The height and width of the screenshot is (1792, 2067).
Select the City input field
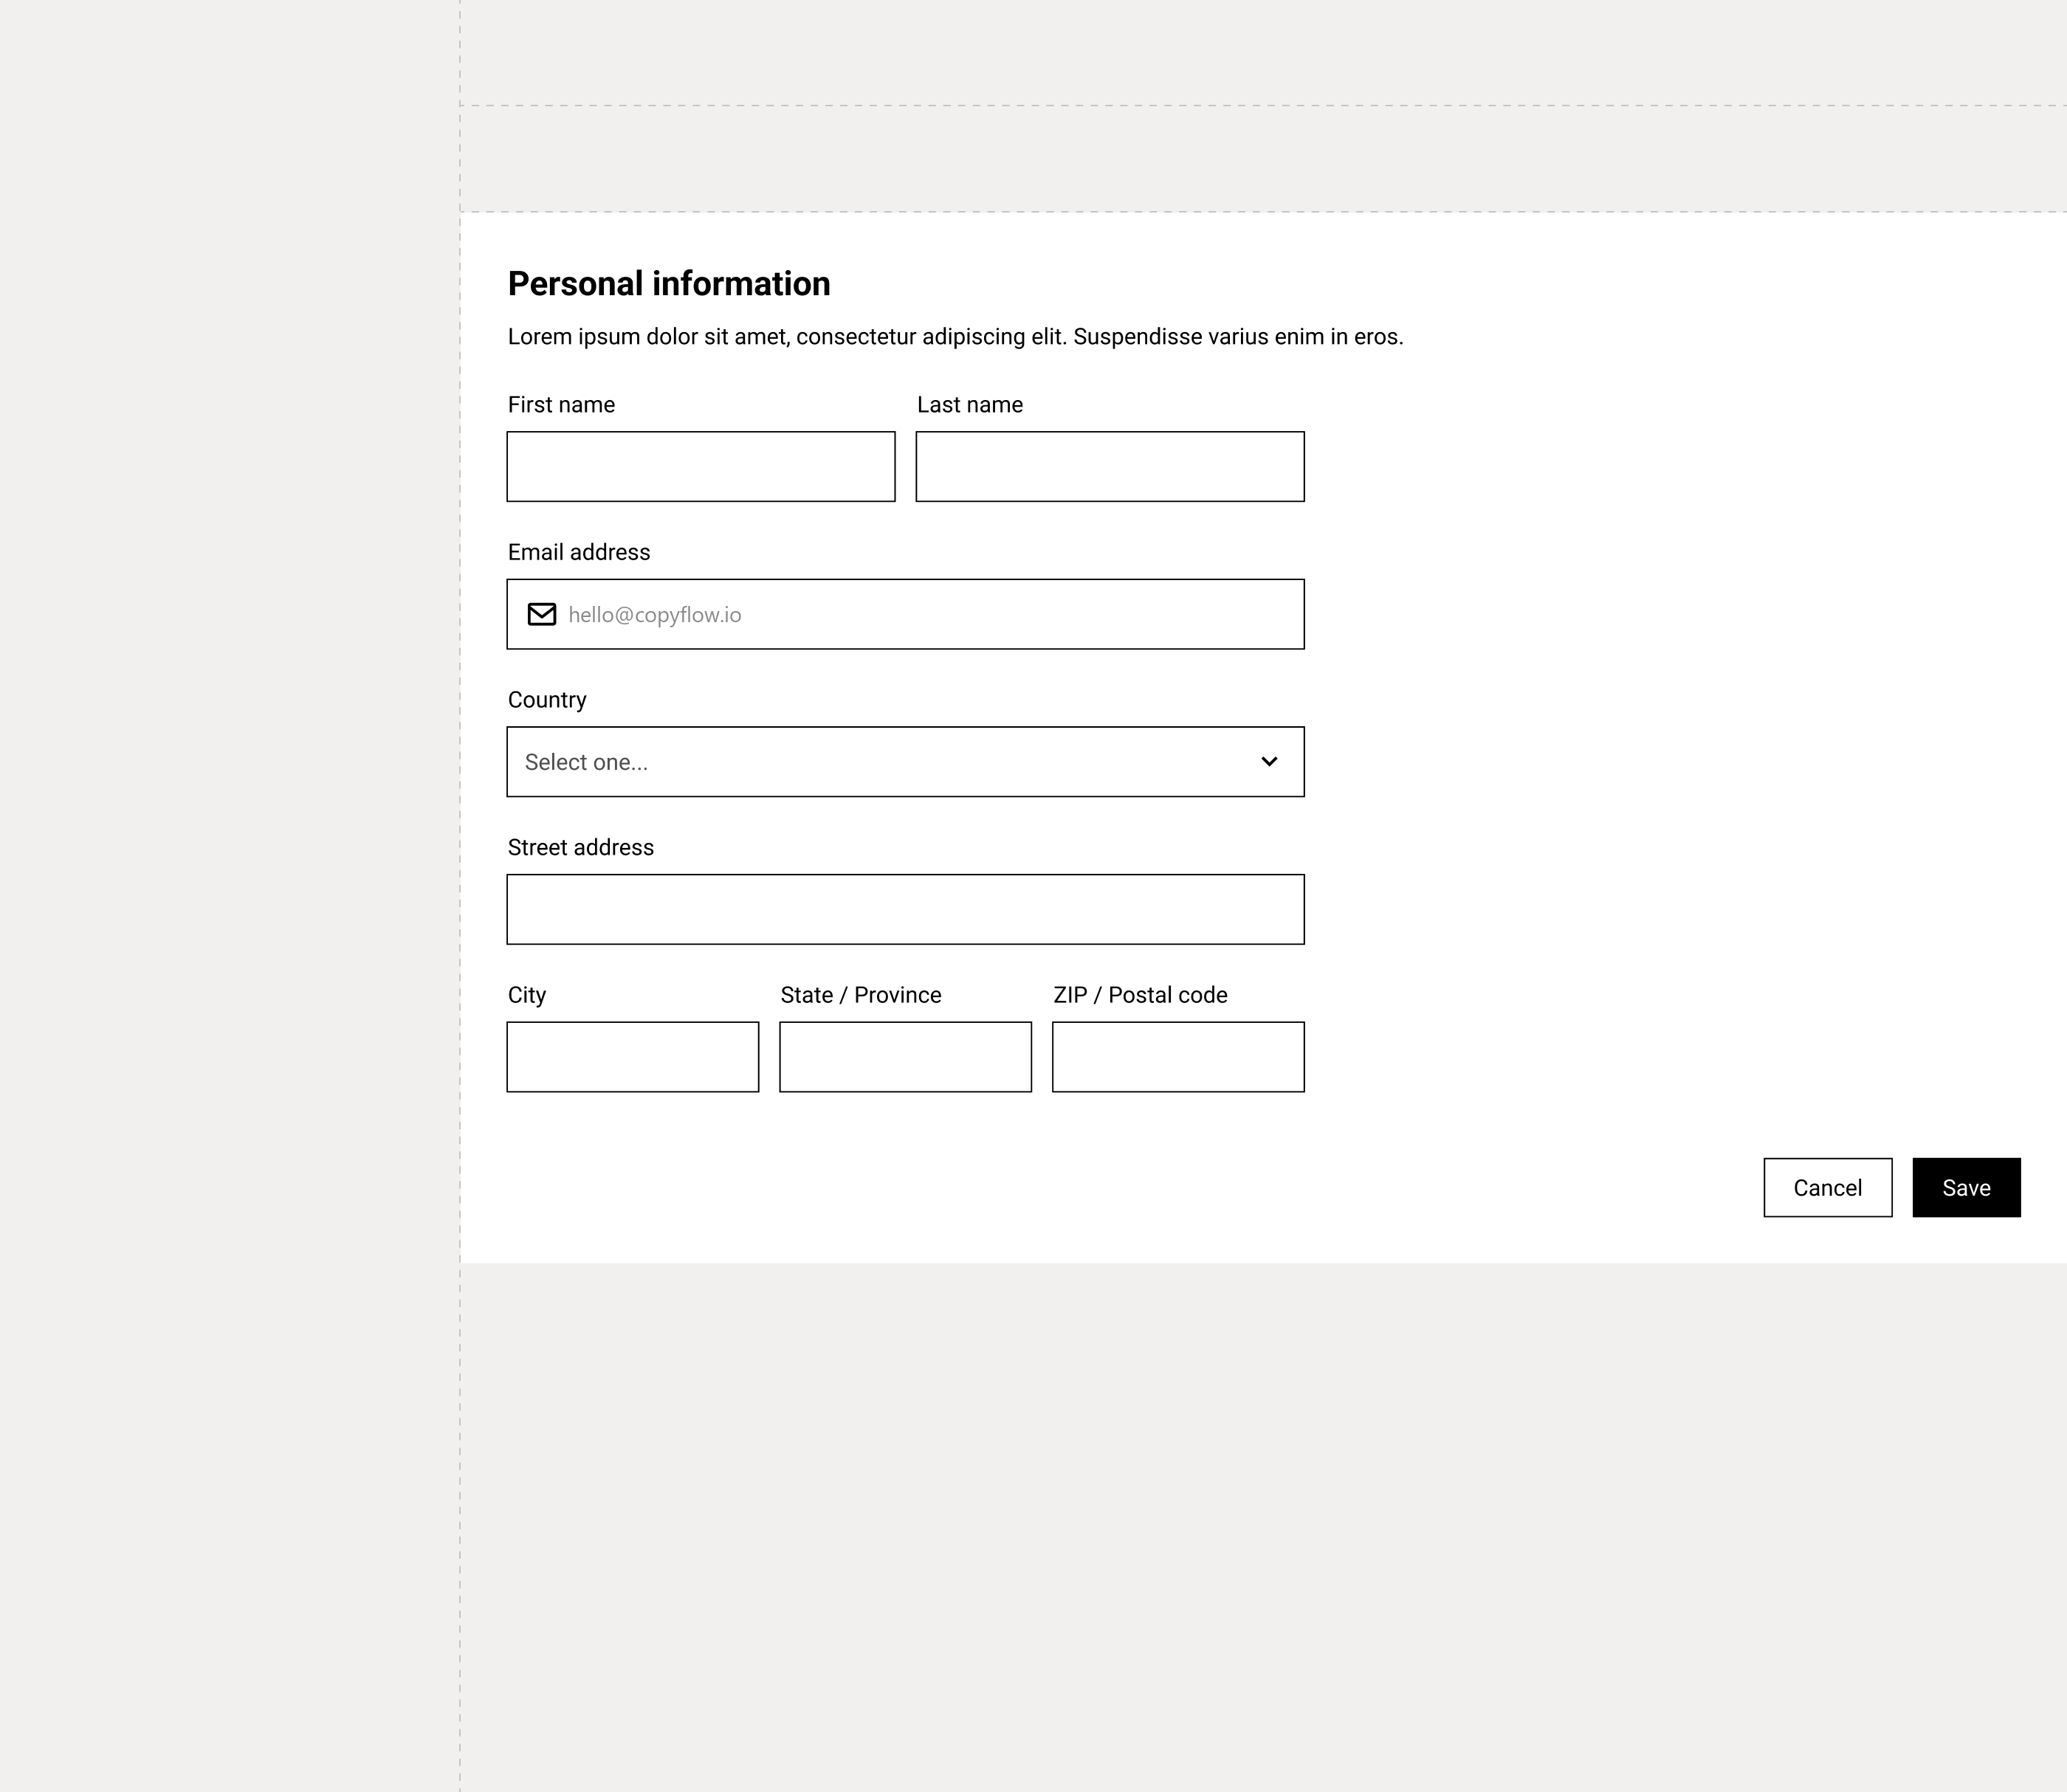coord(633,1057)
